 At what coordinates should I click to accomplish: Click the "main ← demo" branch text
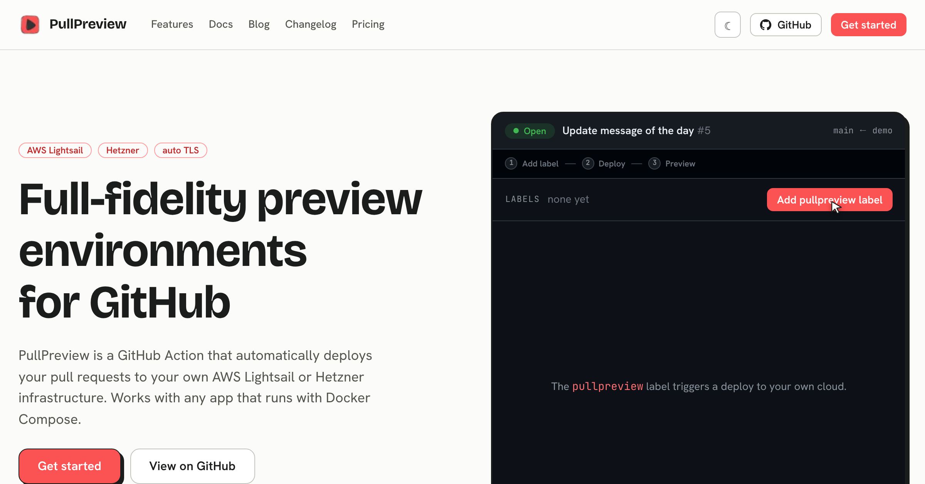pos(863,131)
